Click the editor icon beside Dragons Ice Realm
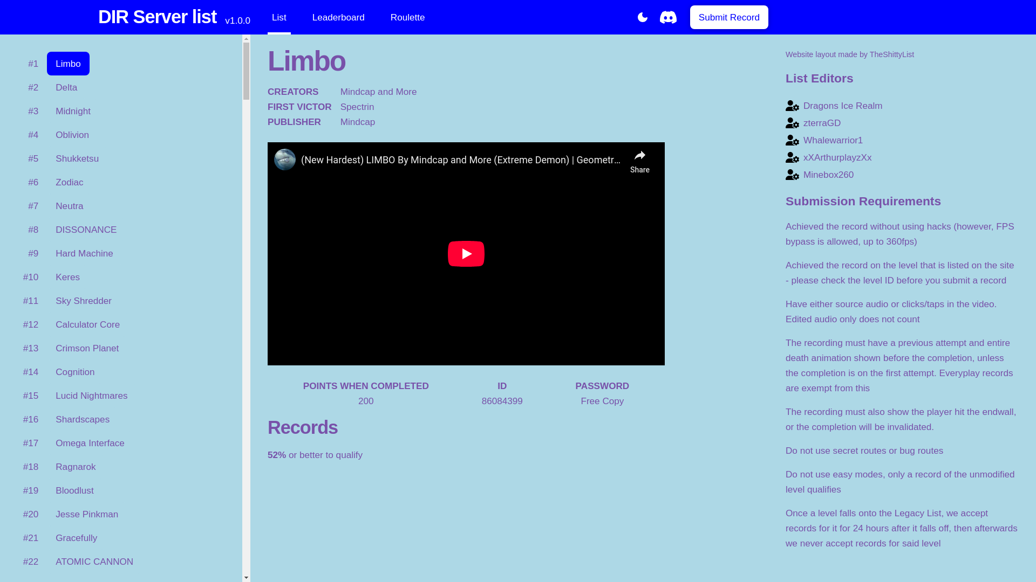1036x582 pixels. tap(792, 106)
